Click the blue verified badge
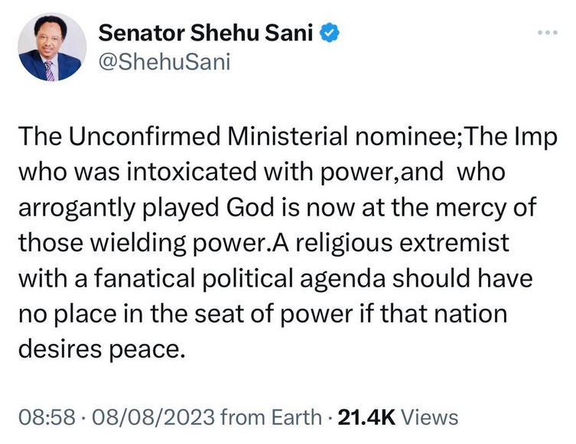This screenshot has height=444, width=576. tap(330, 35)
